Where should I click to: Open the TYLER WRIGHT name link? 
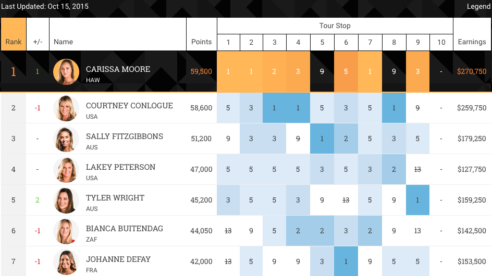(x=115, y=198)
